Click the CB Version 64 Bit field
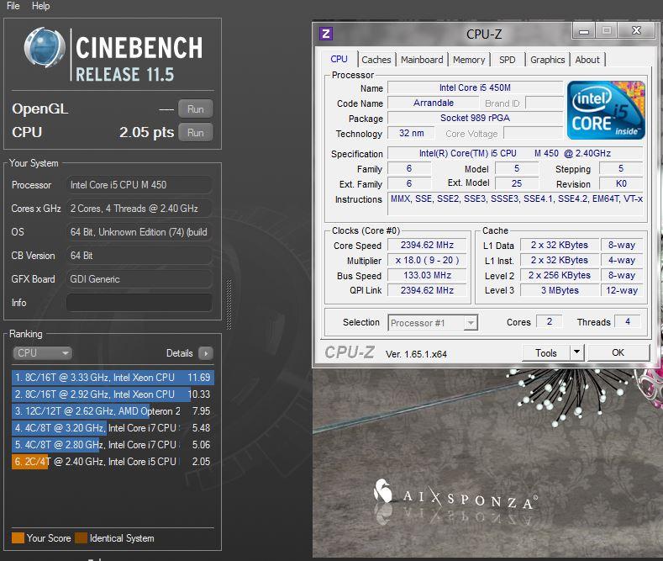The height and width of the screenshot is (561, 663). [139, 256]
